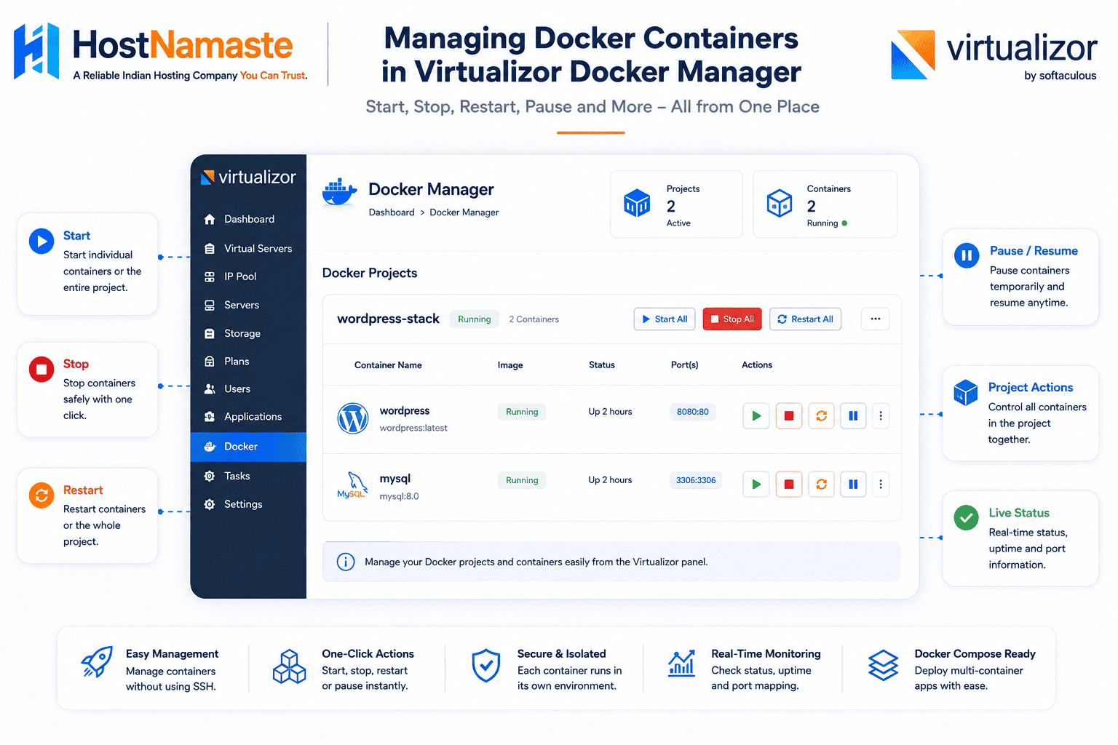Click the Virtualizor by softaculous logo top right
This screenshot has height=745, width=1118.
[994, 55]
